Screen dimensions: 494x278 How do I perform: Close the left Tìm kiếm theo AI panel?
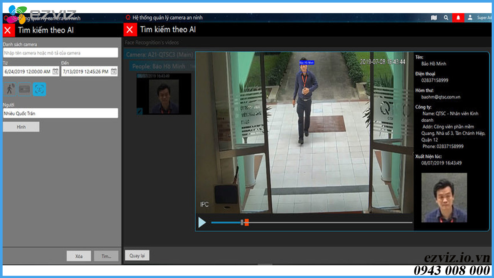coord(8,30)
